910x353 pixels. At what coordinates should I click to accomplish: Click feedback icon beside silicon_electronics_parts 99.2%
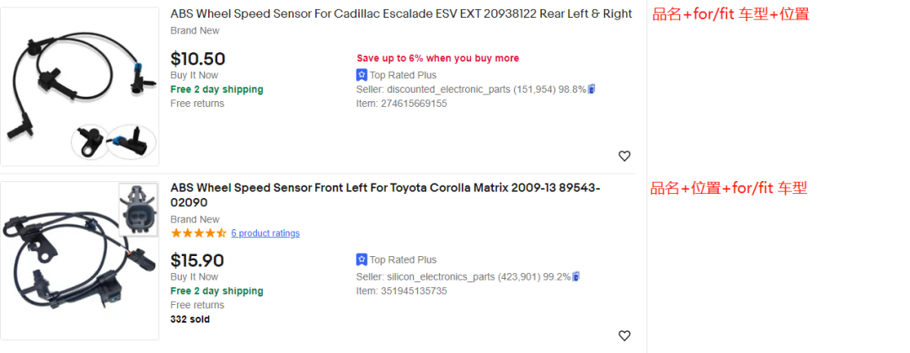pyautogui.click(x=576, y=277)
